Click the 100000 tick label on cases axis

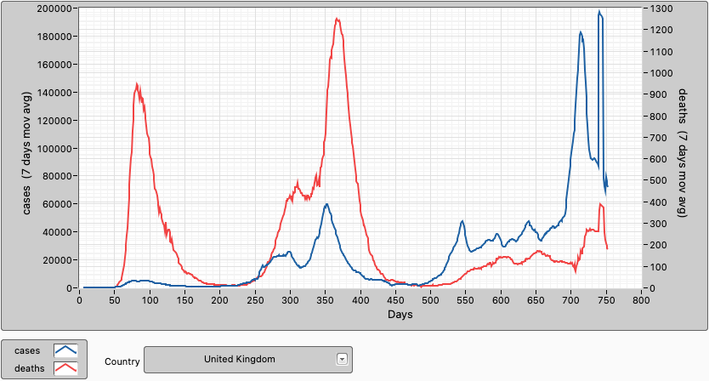click(x=54, y=149)
